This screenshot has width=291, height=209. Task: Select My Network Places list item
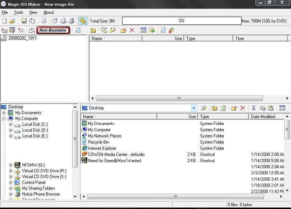[105, 136]
